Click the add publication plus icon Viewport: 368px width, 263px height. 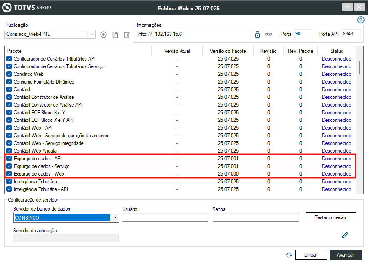point(103,35)
